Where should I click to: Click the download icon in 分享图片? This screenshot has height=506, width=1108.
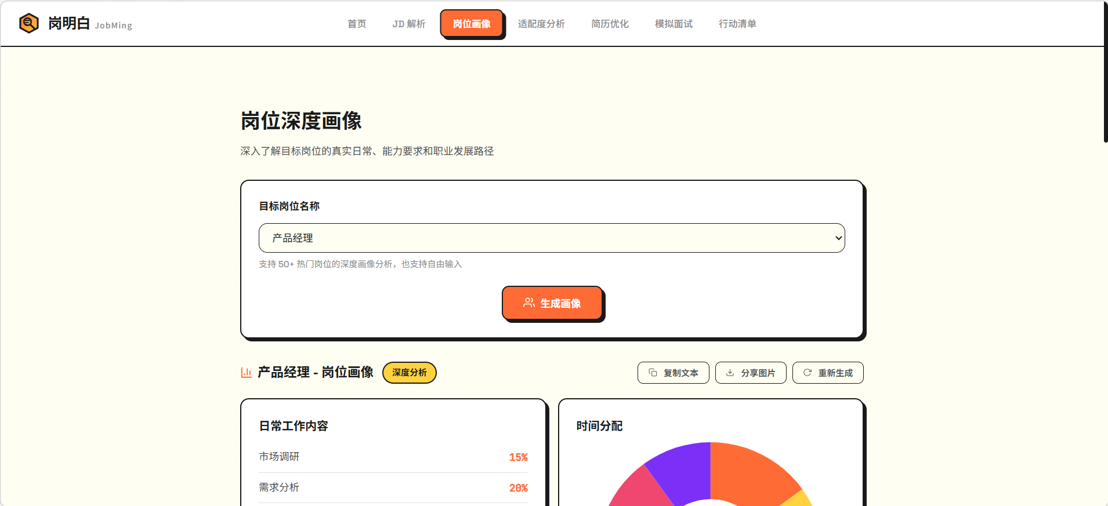pyautogui.click(x=730, y=373)
